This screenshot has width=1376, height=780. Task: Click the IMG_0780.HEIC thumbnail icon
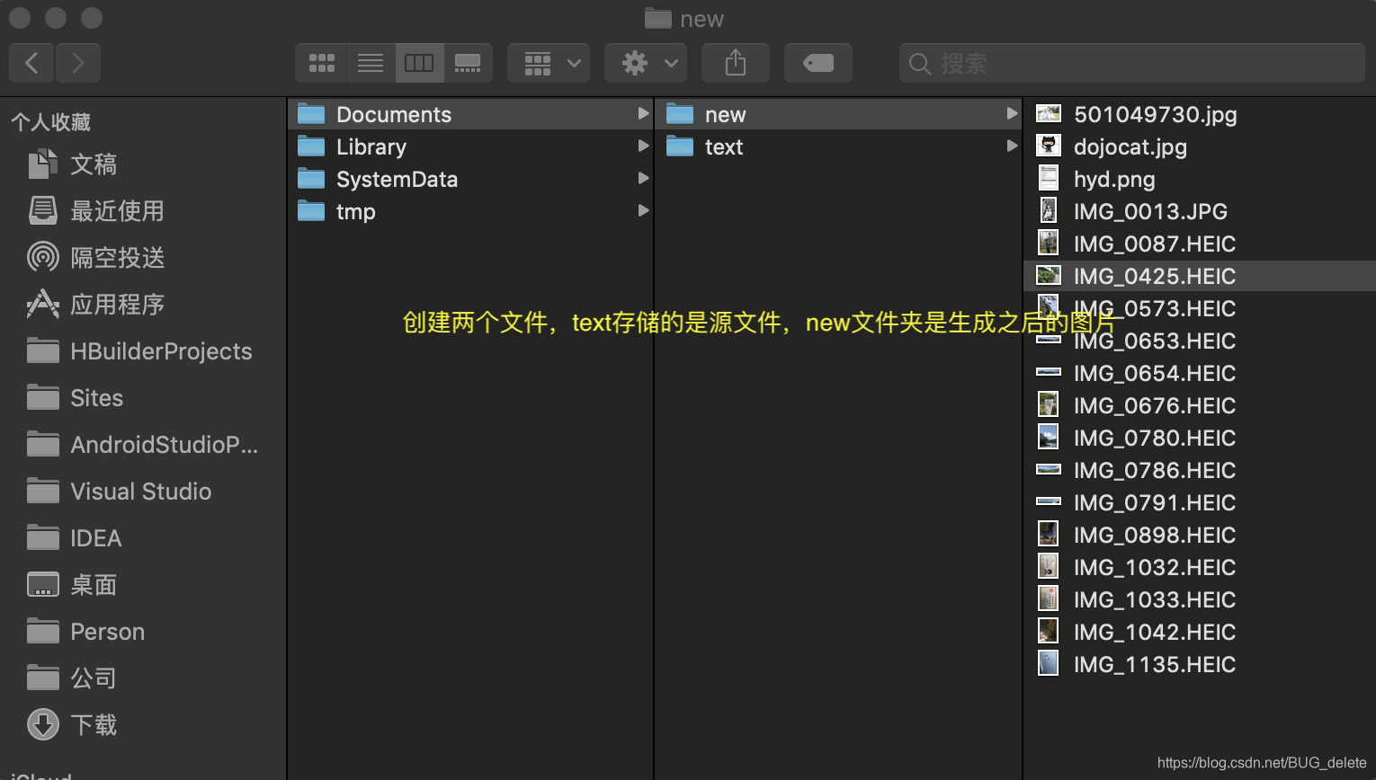pyautogui.click(x=1049, y=437)
